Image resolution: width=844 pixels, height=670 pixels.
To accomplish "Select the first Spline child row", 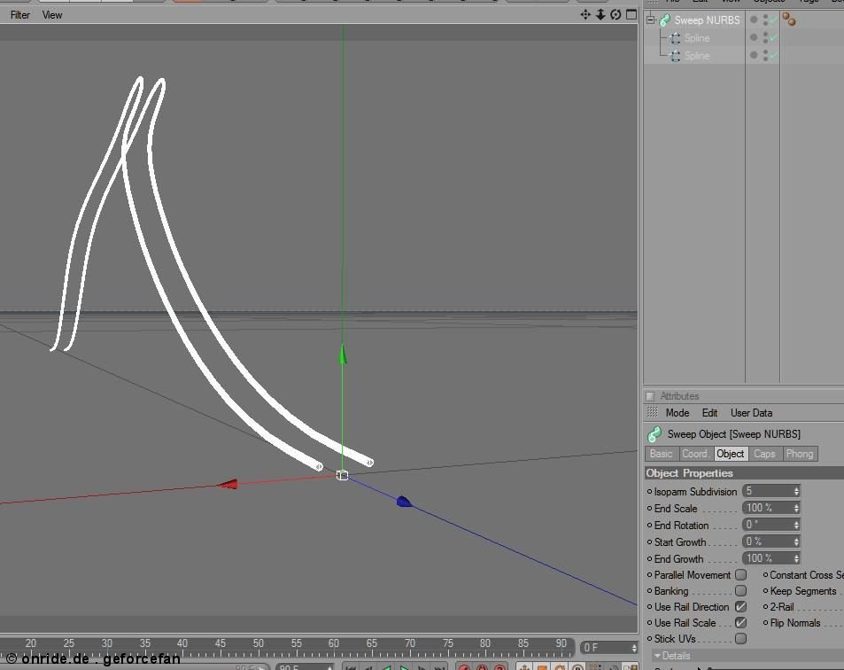I will pos(696,38).
